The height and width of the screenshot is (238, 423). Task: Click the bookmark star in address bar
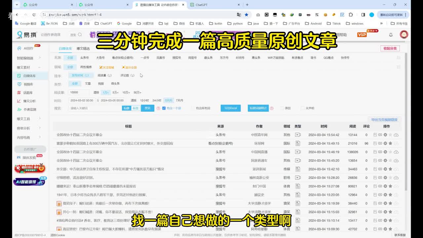(247, 15)
